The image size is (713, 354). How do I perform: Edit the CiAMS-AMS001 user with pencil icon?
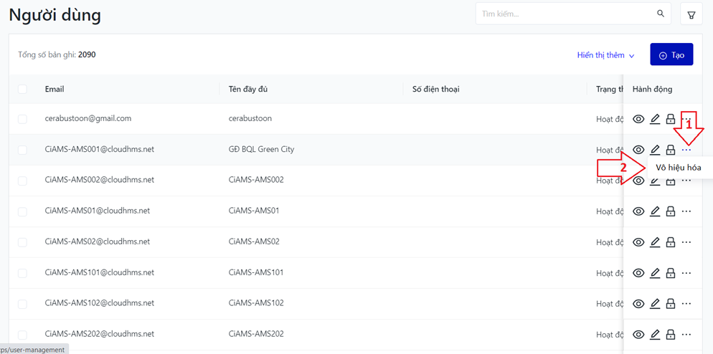pos(655,150)
